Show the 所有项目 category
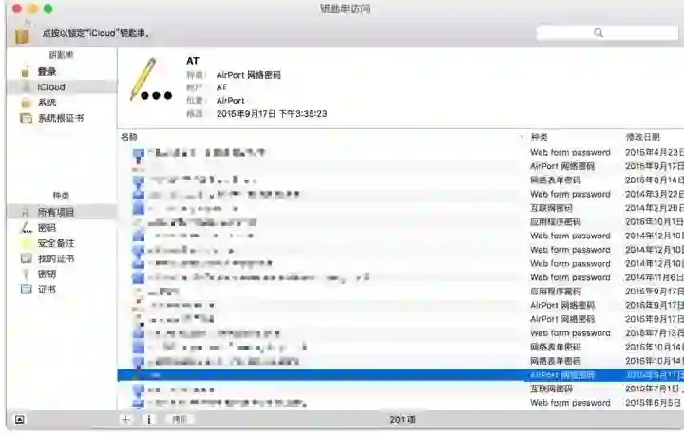Viewport: 684px width, 435px height. 62,212
